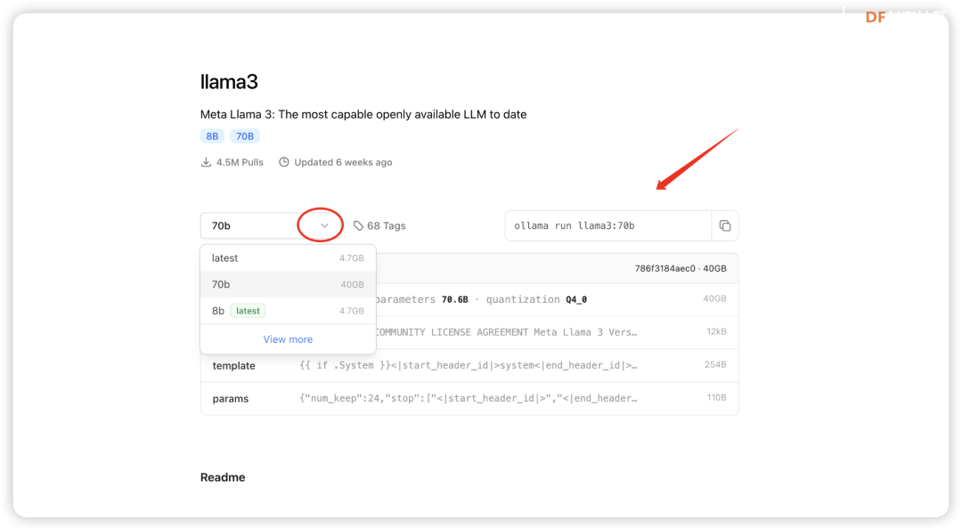Open the 70b tag dropdown chevron

click(324, 225)
